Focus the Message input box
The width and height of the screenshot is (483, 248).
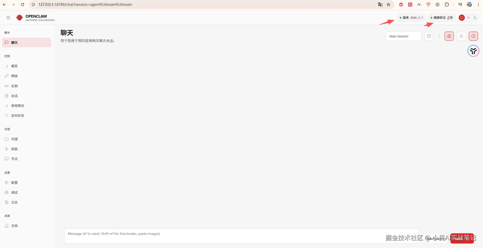241,236
